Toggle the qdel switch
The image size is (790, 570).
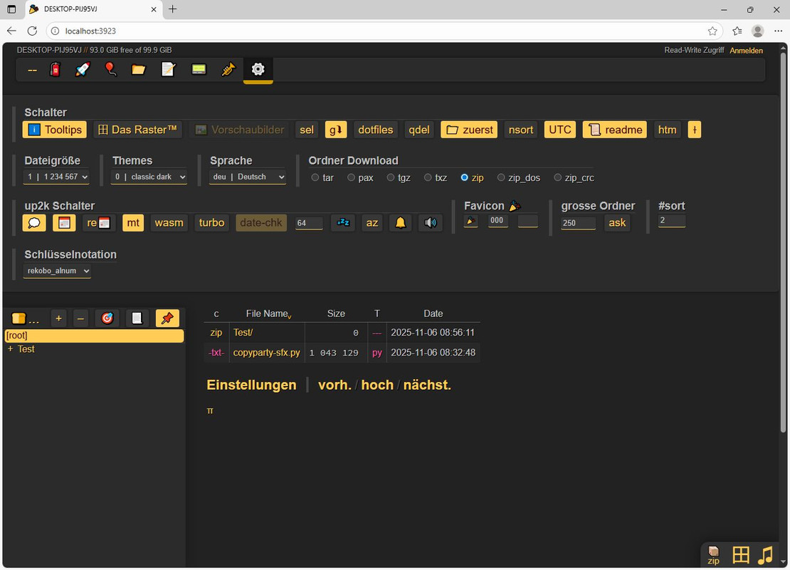(419, 130)
